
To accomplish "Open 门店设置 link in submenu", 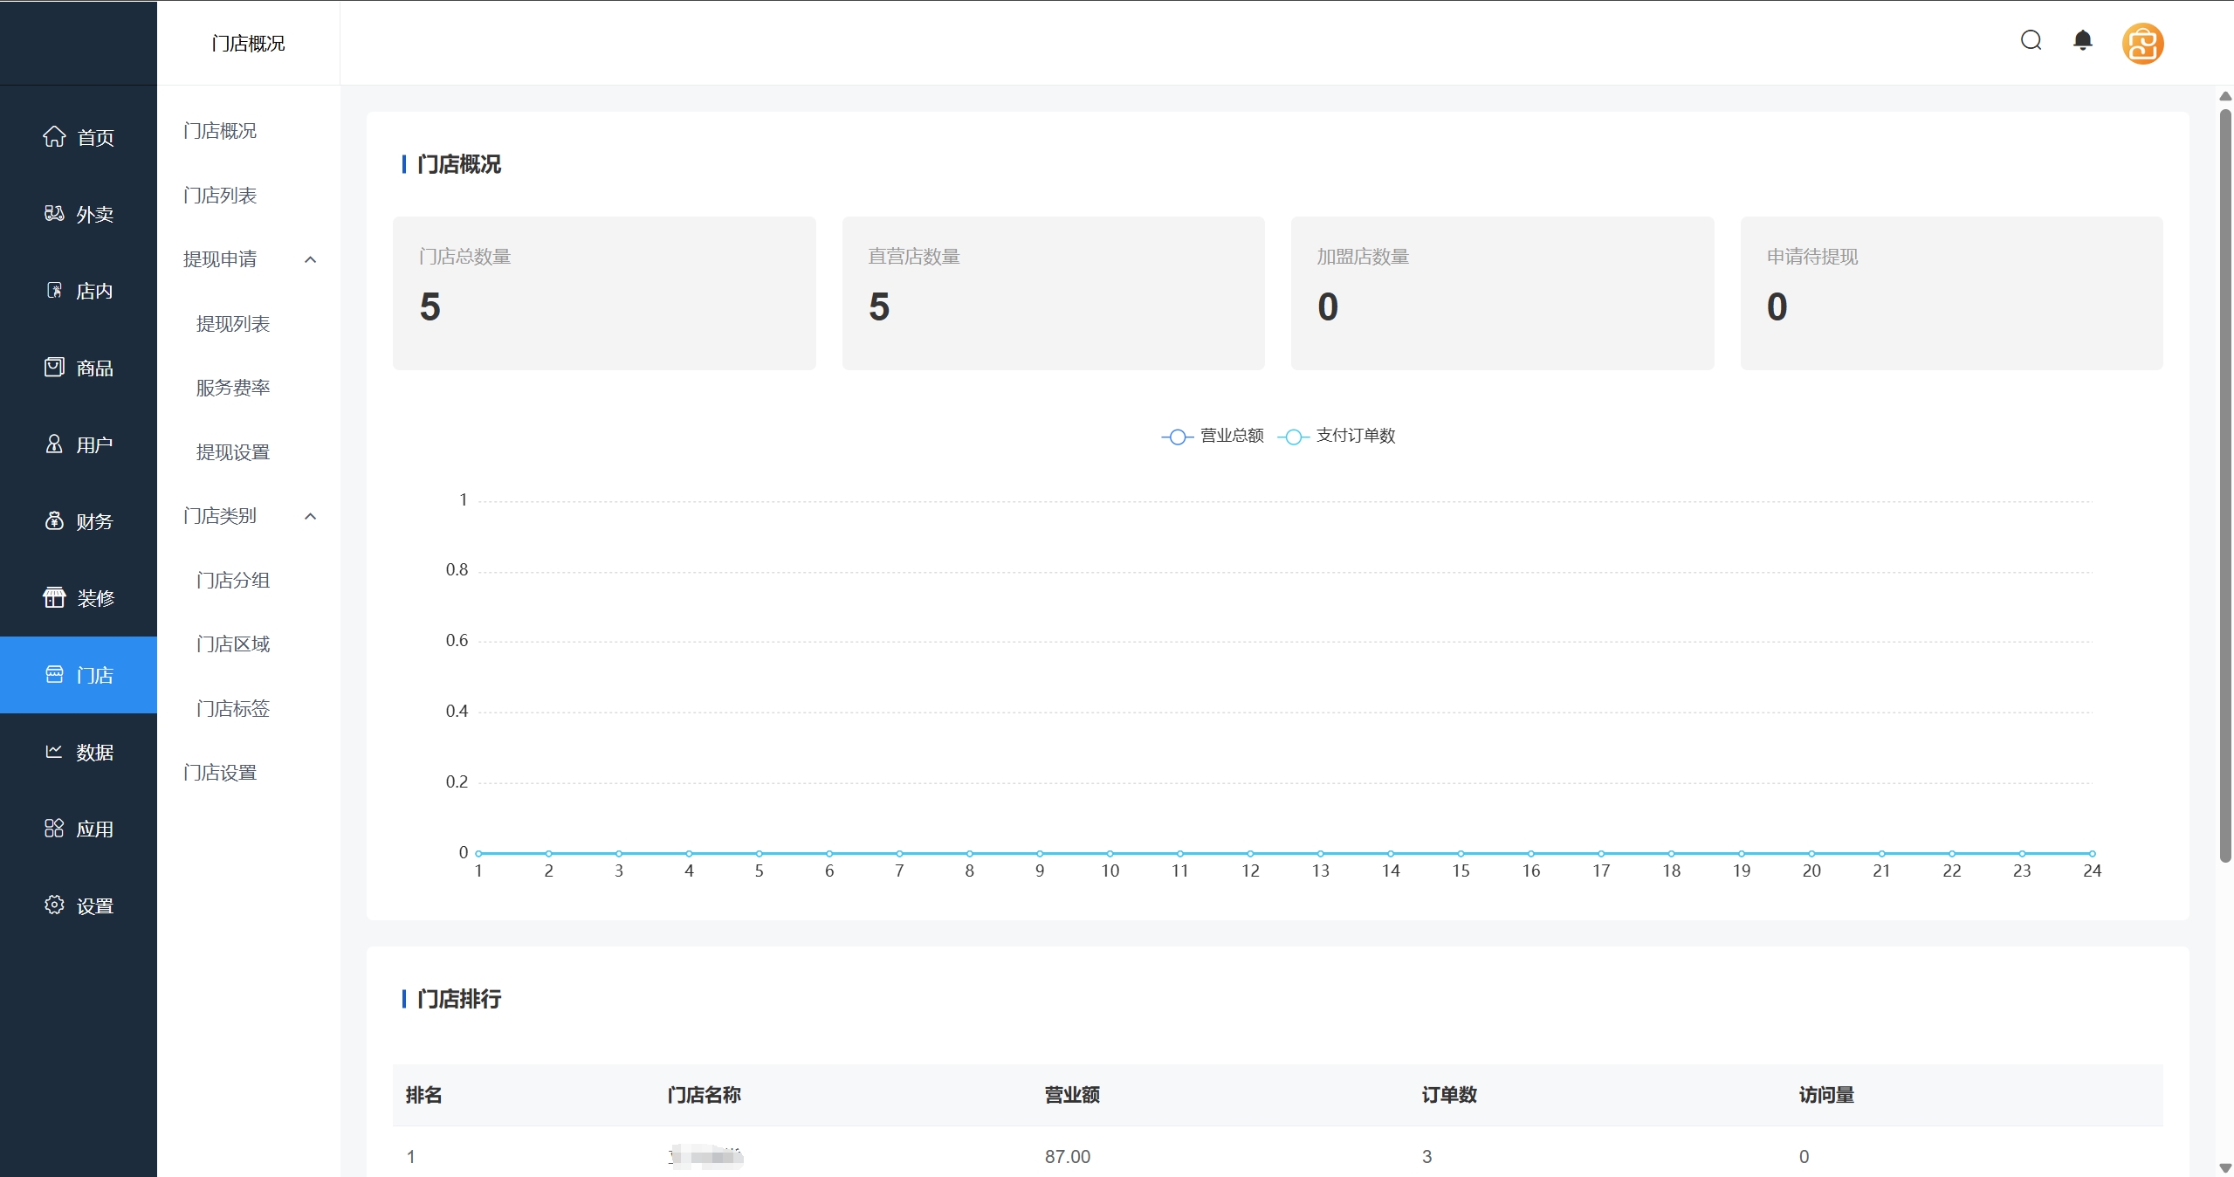I will click(220, 773).
